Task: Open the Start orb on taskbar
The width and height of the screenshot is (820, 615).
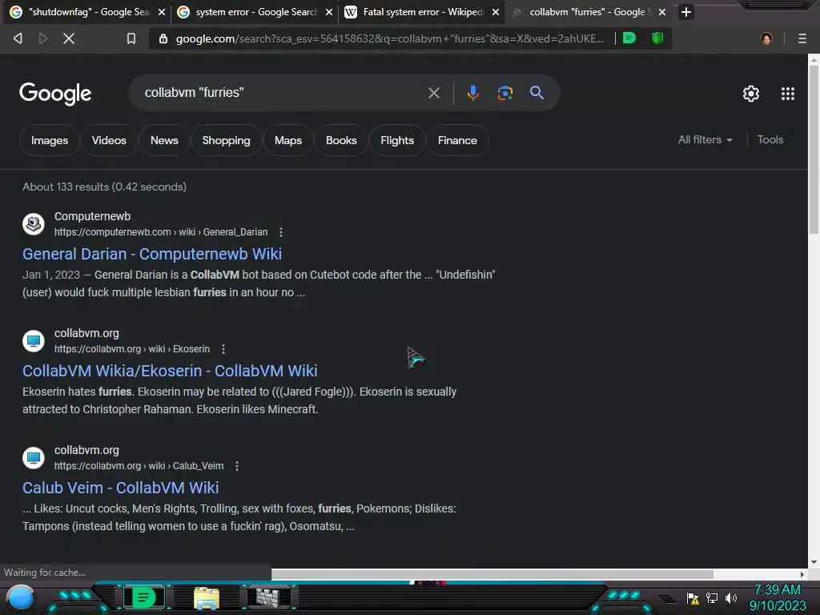Action: (21, 598)
